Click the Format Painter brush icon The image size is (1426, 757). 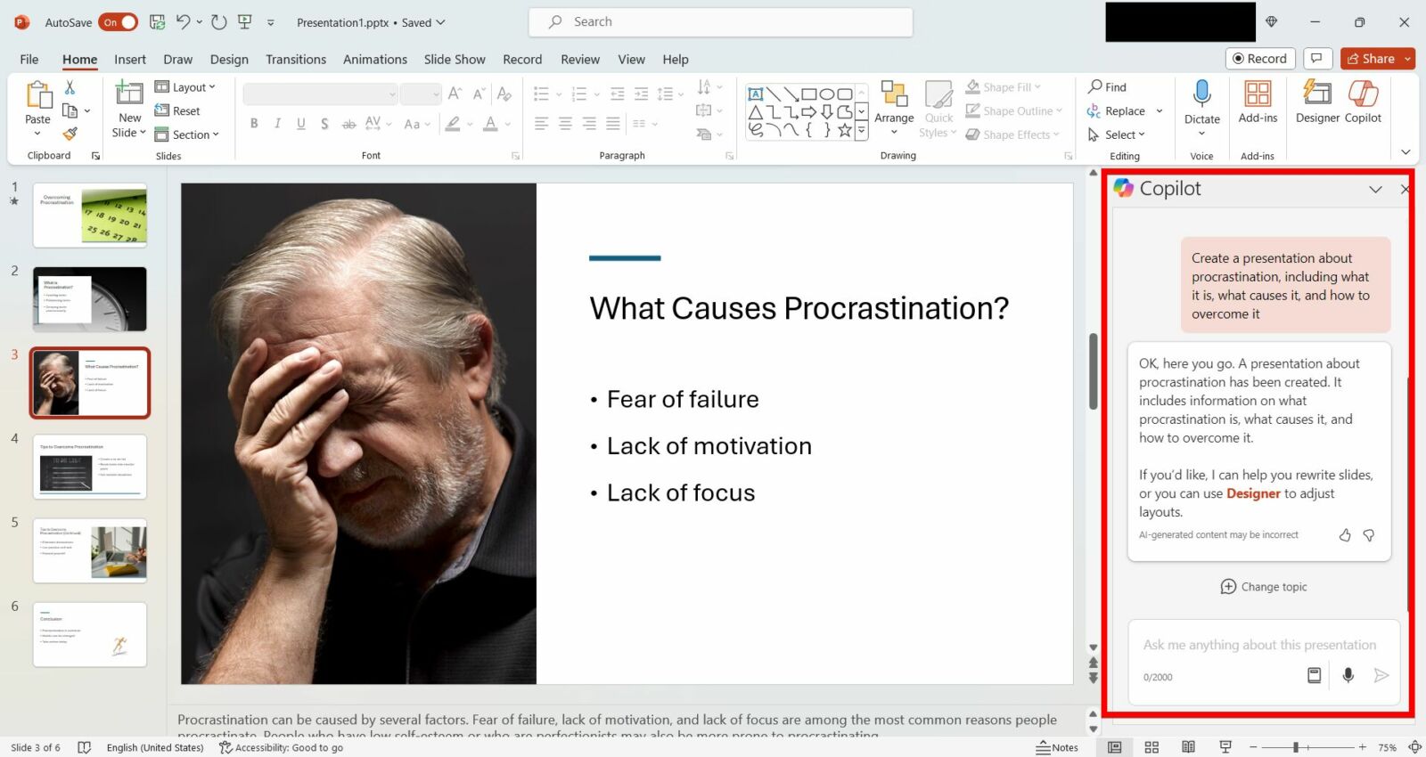click(x=70, y=134)
